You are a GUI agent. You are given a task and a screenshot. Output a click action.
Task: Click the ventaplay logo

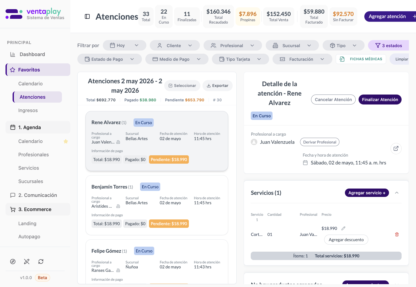coord(35,14)
